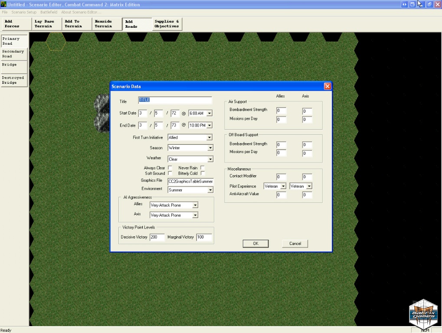Choose Primary Road in the side panel

(14, 41)
